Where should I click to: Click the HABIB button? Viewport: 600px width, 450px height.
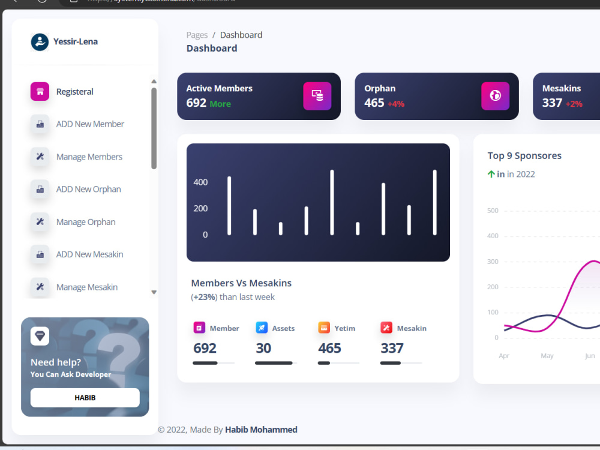85,398
